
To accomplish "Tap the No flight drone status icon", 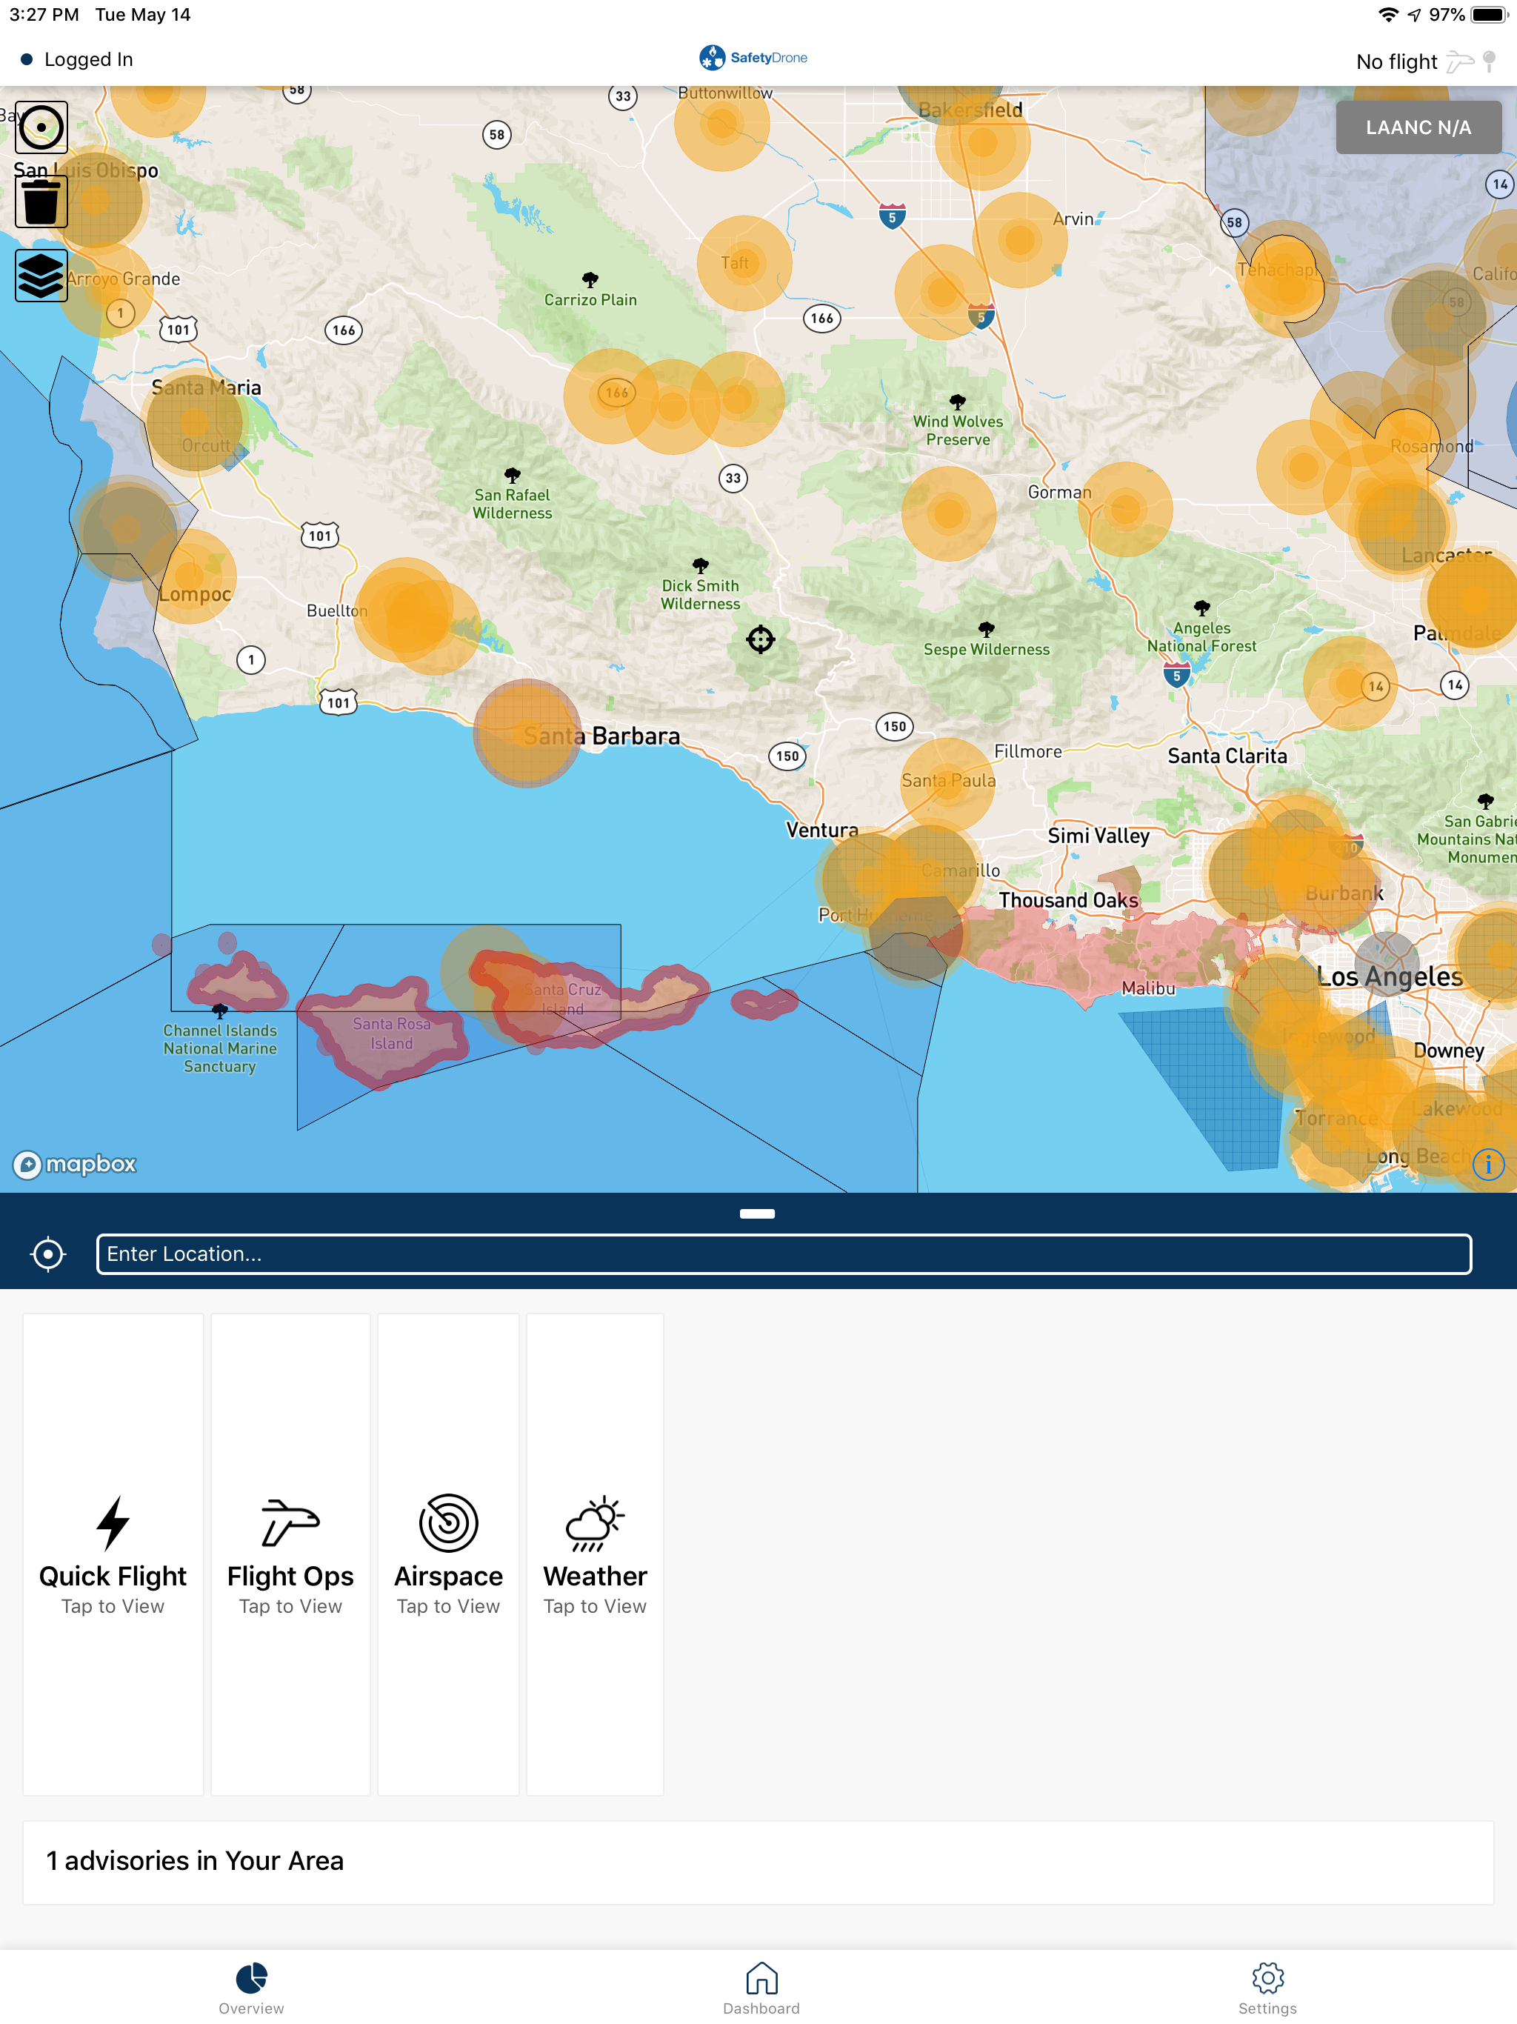I will 1459,61.
